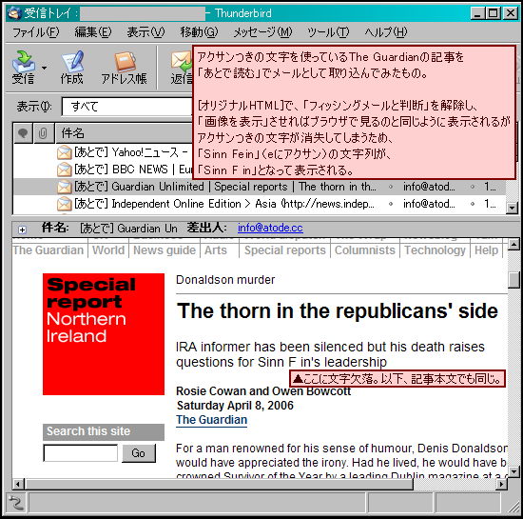
Task: Click the sender cell info@atod... of Independent row
Action: pyautogui.click(x=429, y=204)
